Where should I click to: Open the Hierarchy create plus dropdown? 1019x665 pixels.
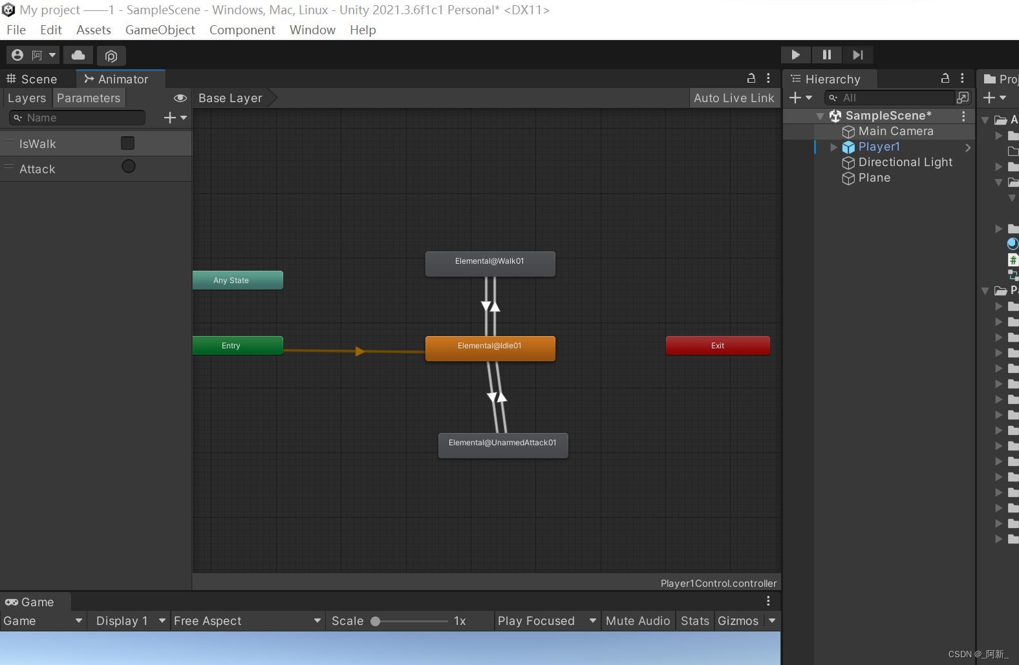(800, 98)
